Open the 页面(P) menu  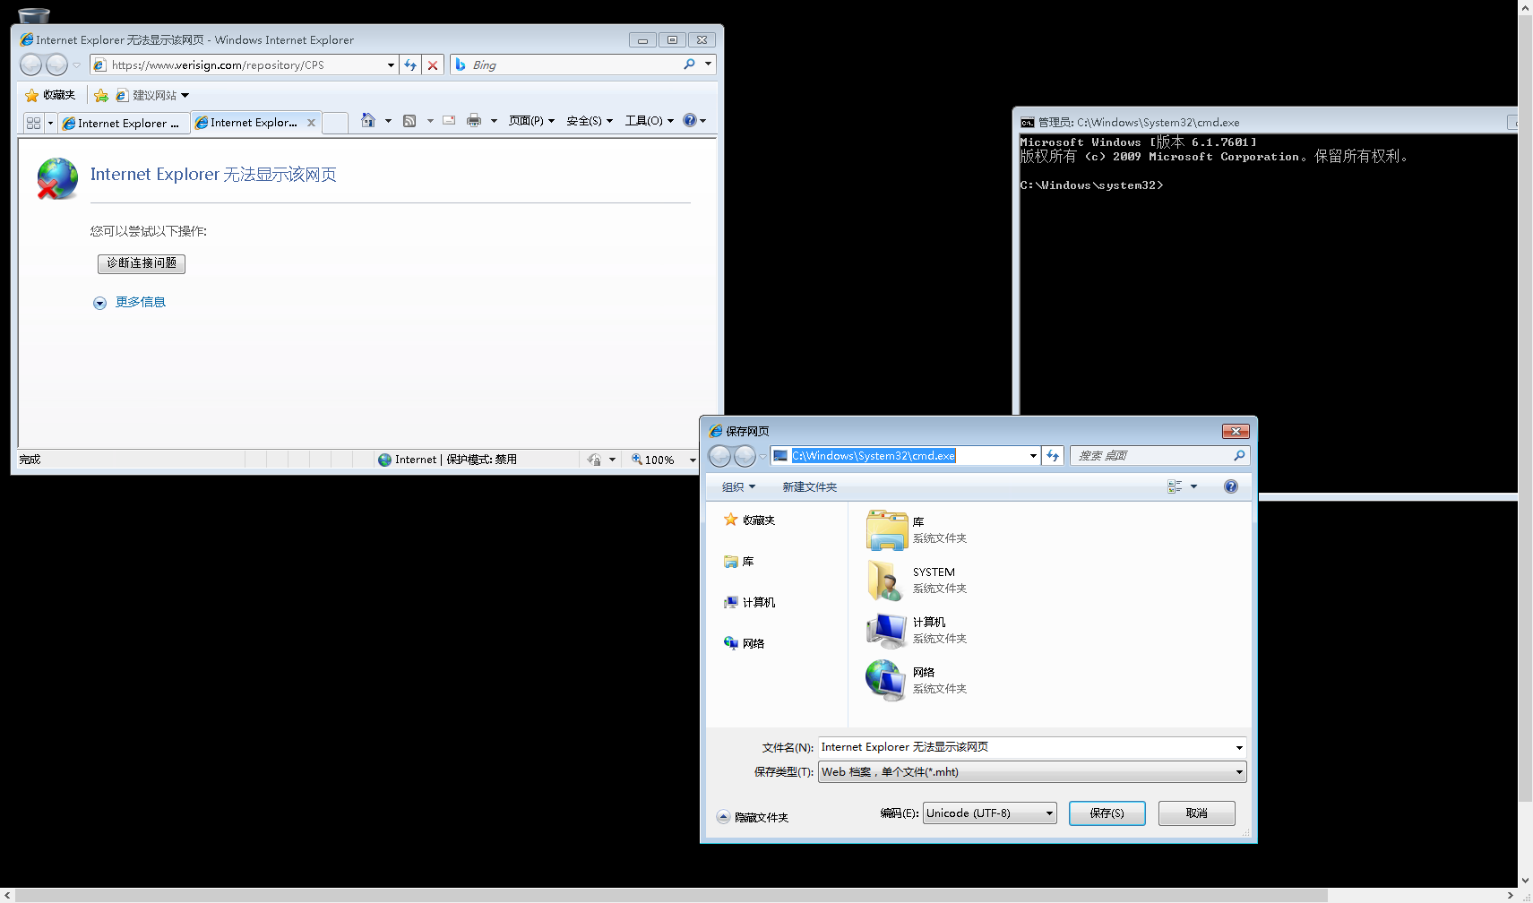point(531,120)
